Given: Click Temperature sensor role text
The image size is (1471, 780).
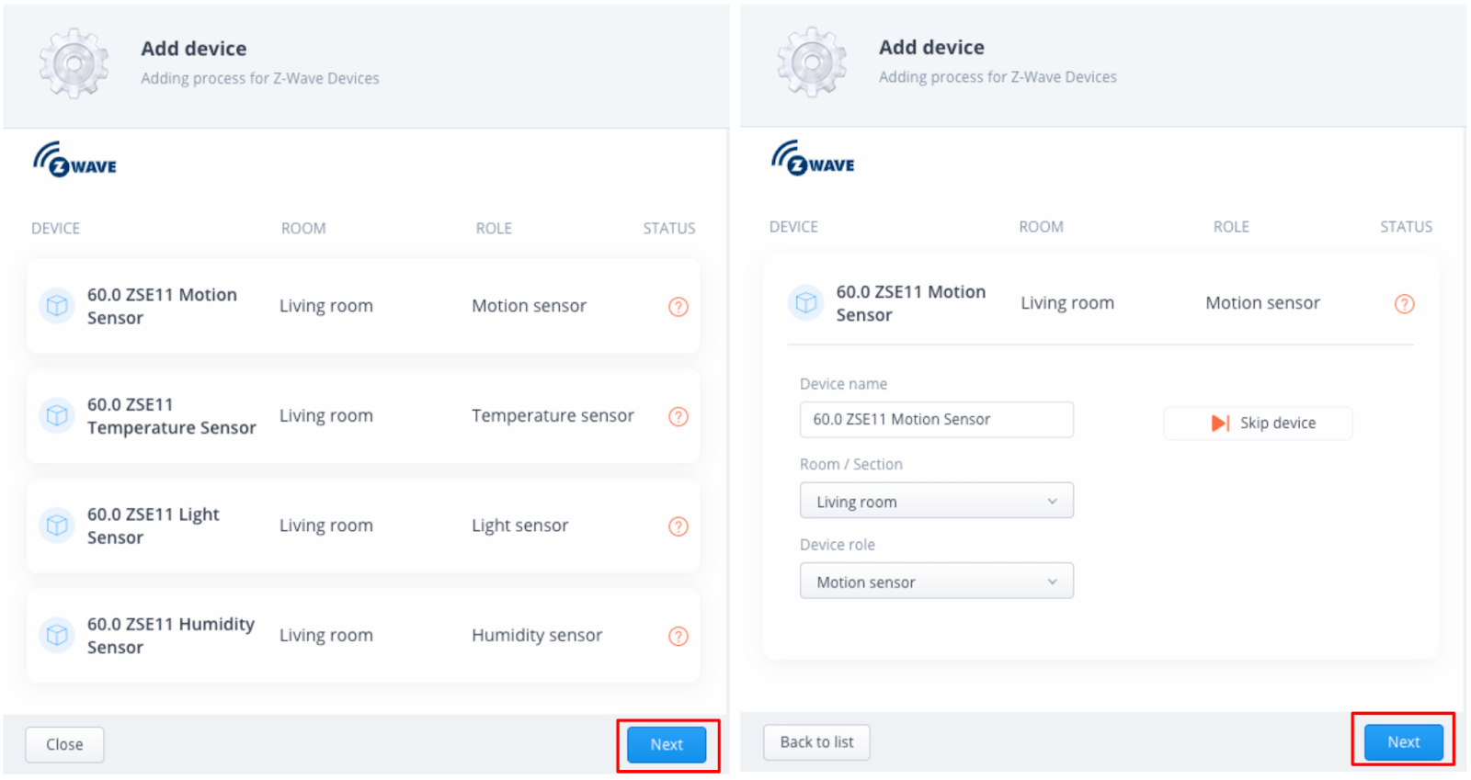Looking at the screenshot, I should click(x=553, y=415).
